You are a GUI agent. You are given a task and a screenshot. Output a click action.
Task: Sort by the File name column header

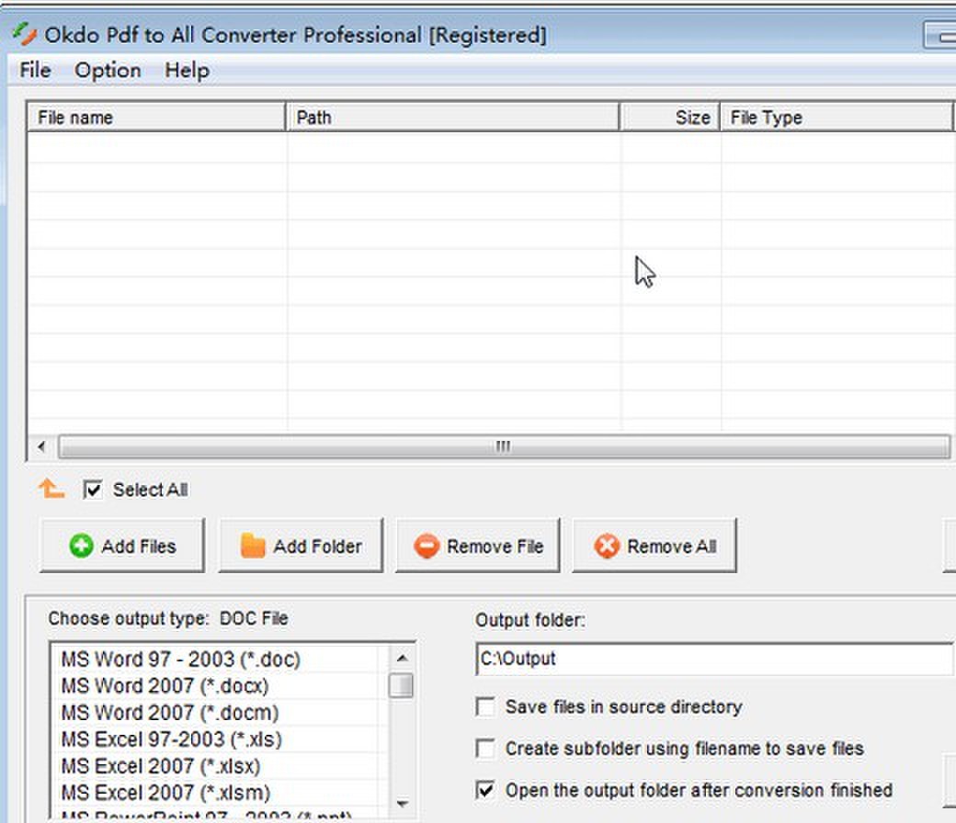[x=156, y=117]
